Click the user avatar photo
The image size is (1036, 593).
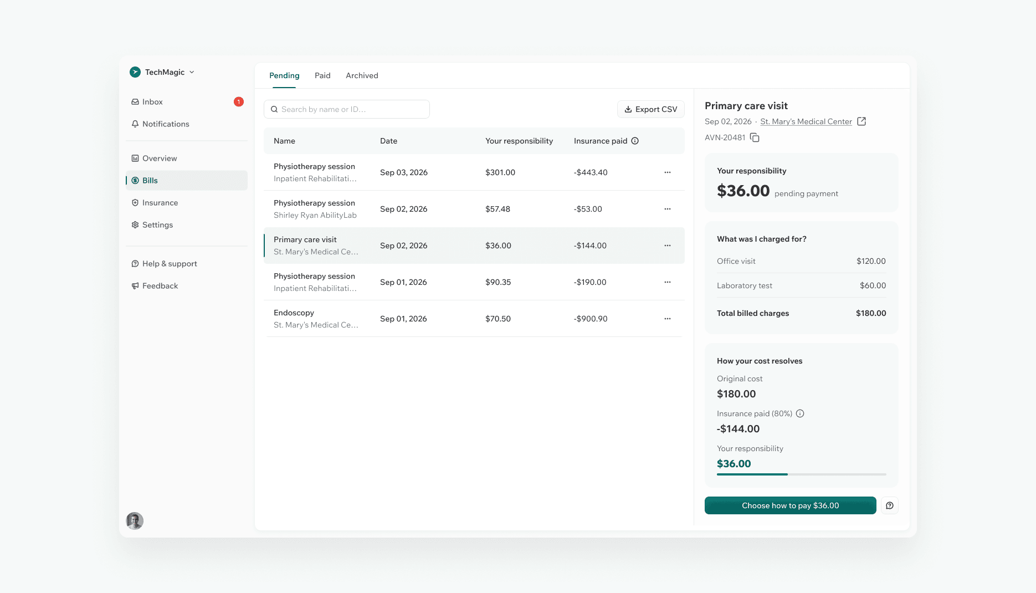tap(135, 521)
